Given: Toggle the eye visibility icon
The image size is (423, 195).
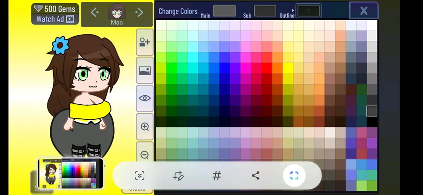Looking at the screenshot, I should pos(145,98).
